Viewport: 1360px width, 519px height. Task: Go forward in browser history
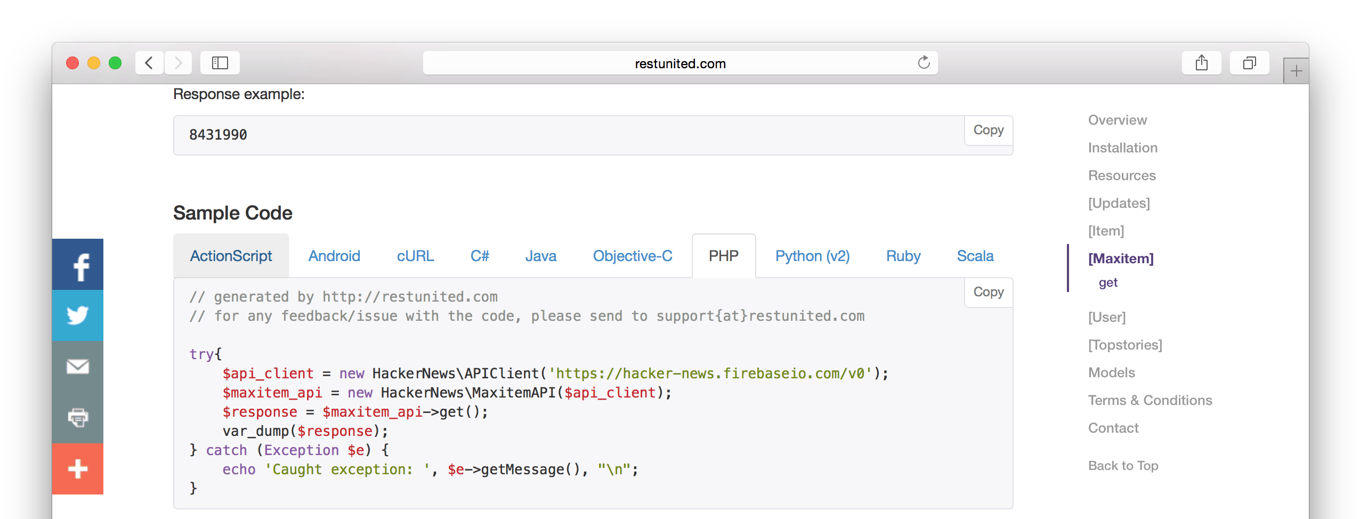pyautogui.click(x=178, y=63)
